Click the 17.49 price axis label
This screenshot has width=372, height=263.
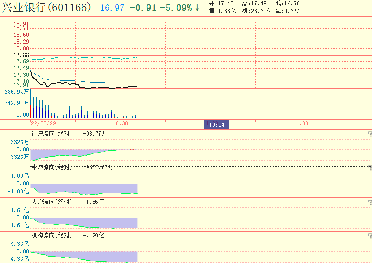21,68
